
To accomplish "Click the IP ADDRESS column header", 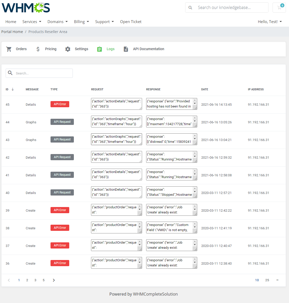I will pyautogui.click(x=256, y=89).
